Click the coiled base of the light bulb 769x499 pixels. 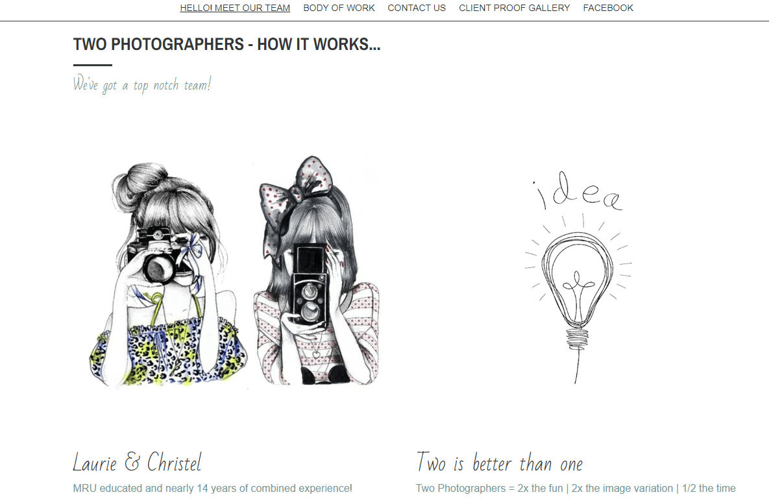coord(578,338)
